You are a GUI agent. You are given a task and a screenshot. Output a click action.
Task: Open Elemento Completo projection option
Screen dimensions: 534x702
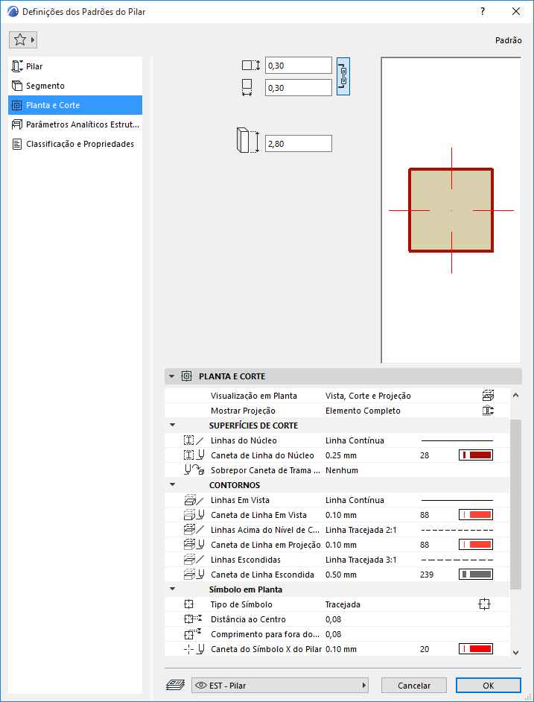(363, 411)
